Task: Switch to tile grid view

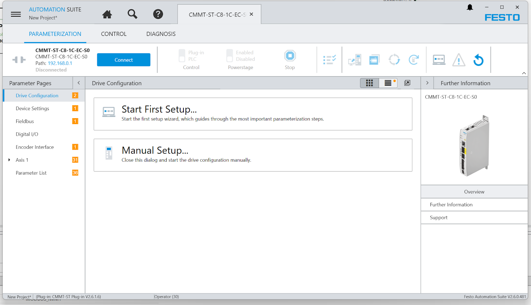Action: (369, 83)
